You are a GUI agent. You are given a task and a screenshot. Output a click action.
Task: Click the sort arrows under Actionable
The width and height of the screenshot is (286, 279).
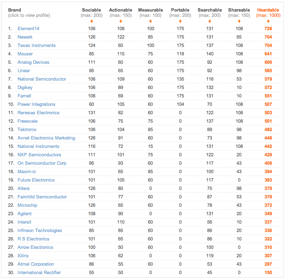pyautogui.click(x=121, y=21)
